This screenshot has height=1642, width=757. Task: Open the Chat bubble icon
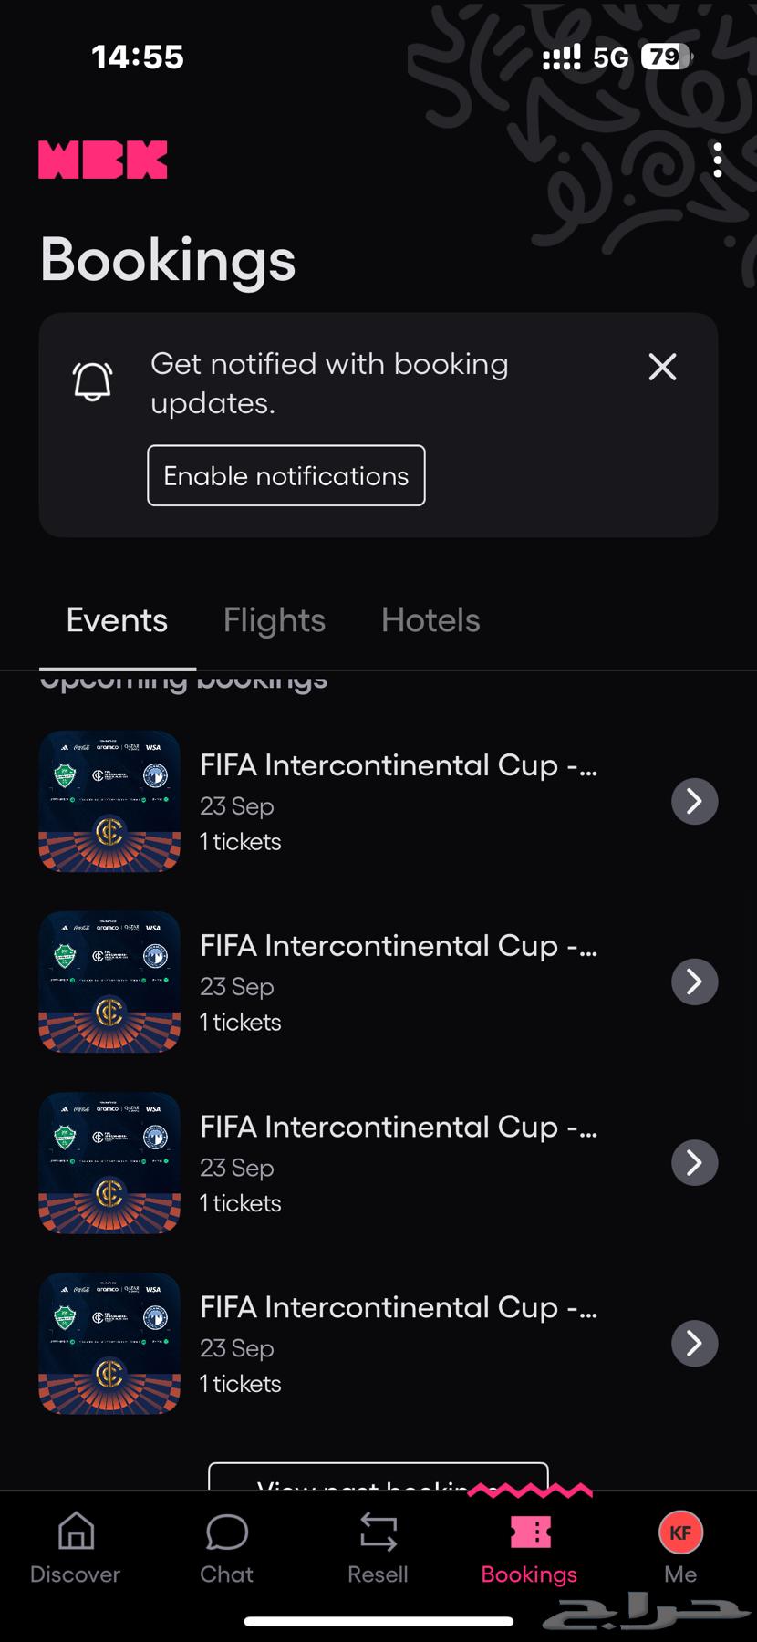click(226, 1533)
